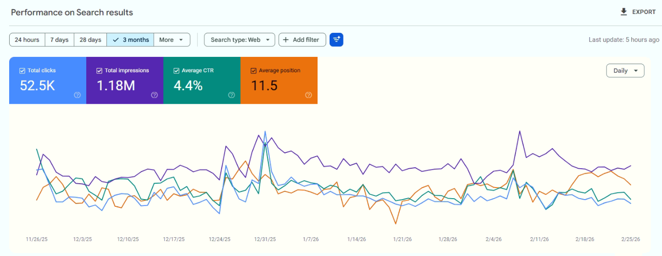Open help icon on Average CTR card
Screen dimensions: 662x256
point(231,95)
